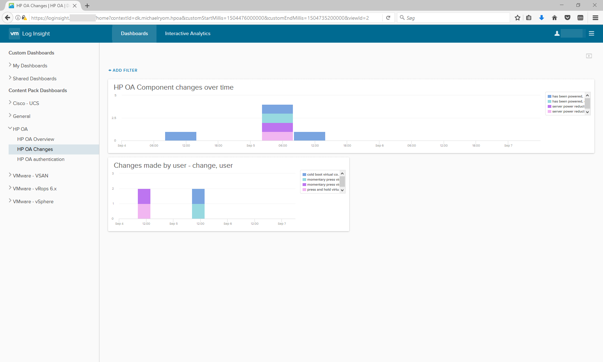This screenshot has width=603, height=362.
Task: Click the presentation mode icon
Action: (x=589, y=56)
